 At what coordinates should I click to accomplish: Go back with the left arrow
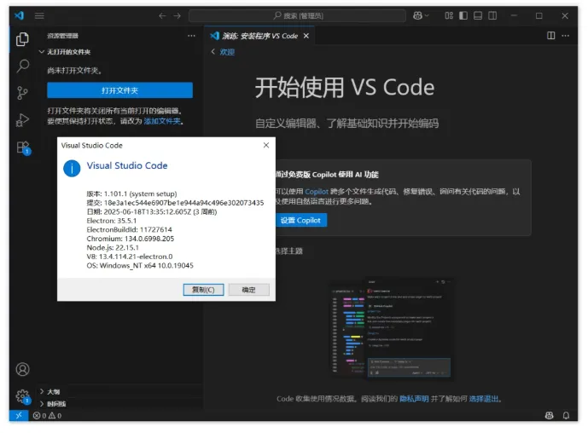162,15
